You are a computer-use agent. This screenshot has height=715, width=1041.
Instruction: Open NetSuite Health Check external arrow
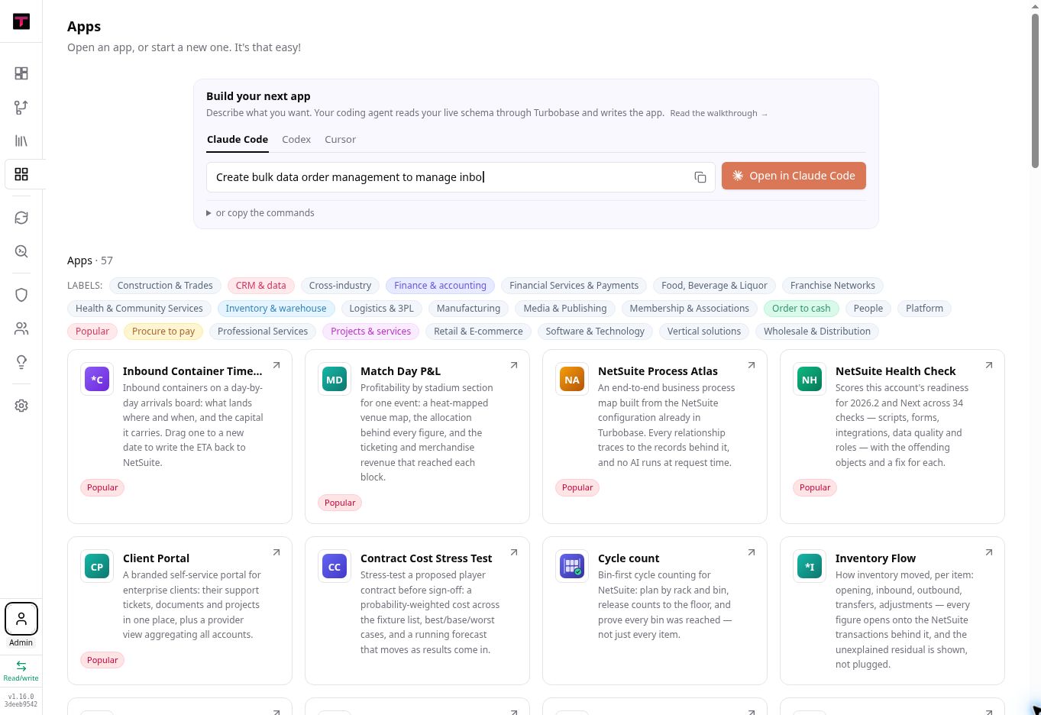989,365
